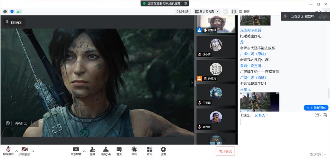Pin the view using 锁定画面
This screenshot has height=158, width=330.
point(14,22)
